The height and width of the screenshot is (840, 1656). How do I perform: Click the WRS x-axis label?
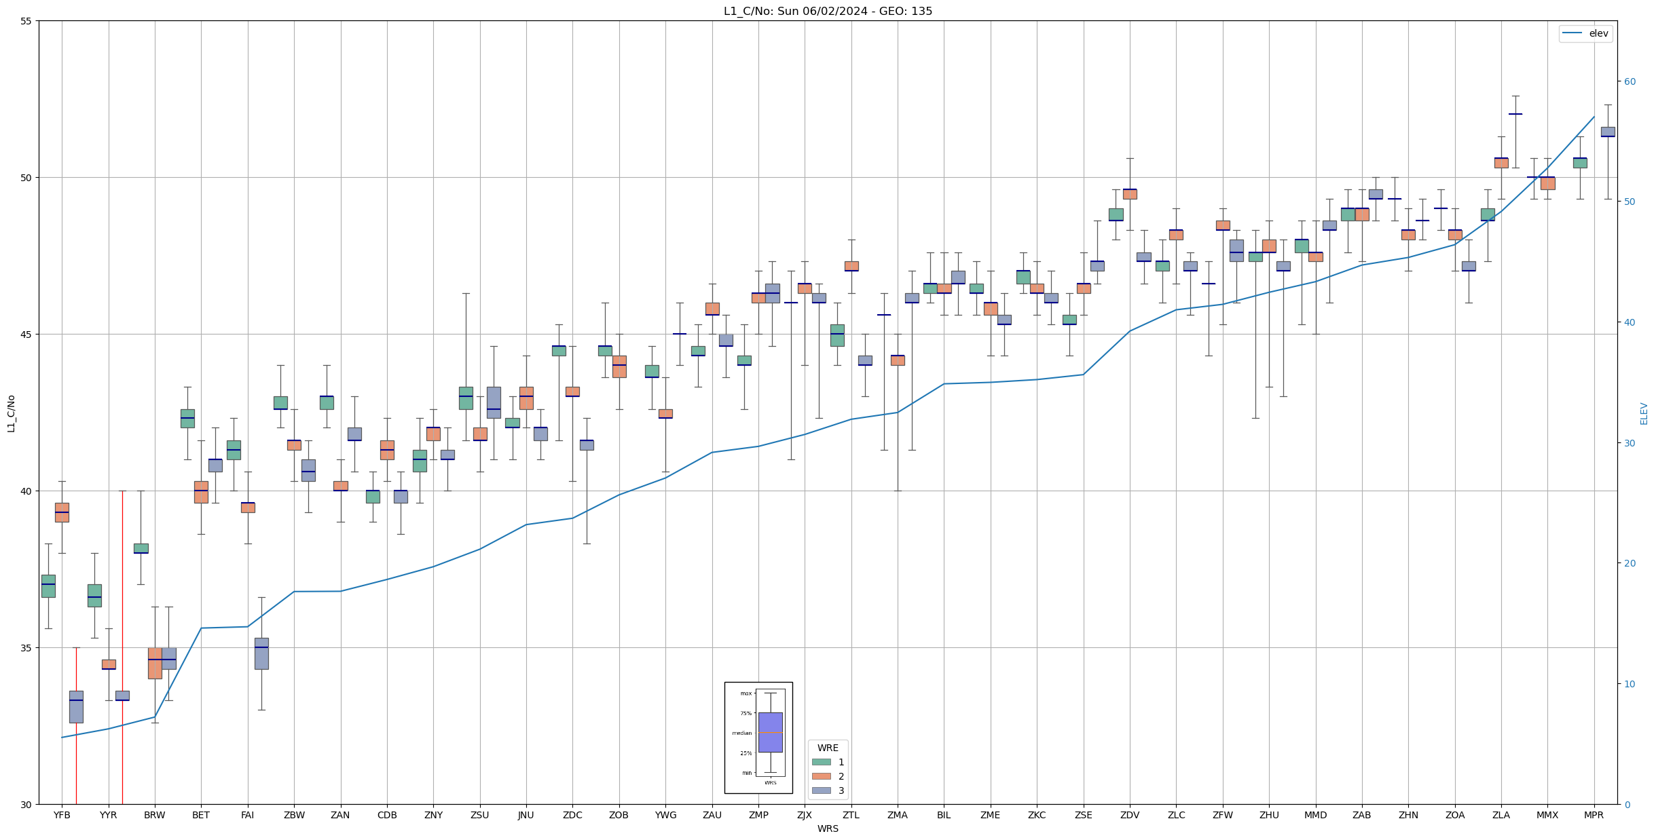click(828, 829)
